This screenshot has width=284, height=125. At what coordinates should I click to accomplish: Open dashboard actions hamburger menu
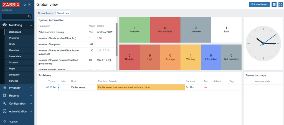tap(274, 4)
